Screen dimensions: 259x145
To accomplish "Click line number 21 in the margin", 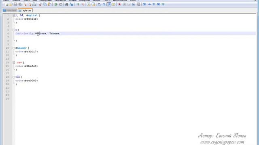I will [x=7, y=88].
